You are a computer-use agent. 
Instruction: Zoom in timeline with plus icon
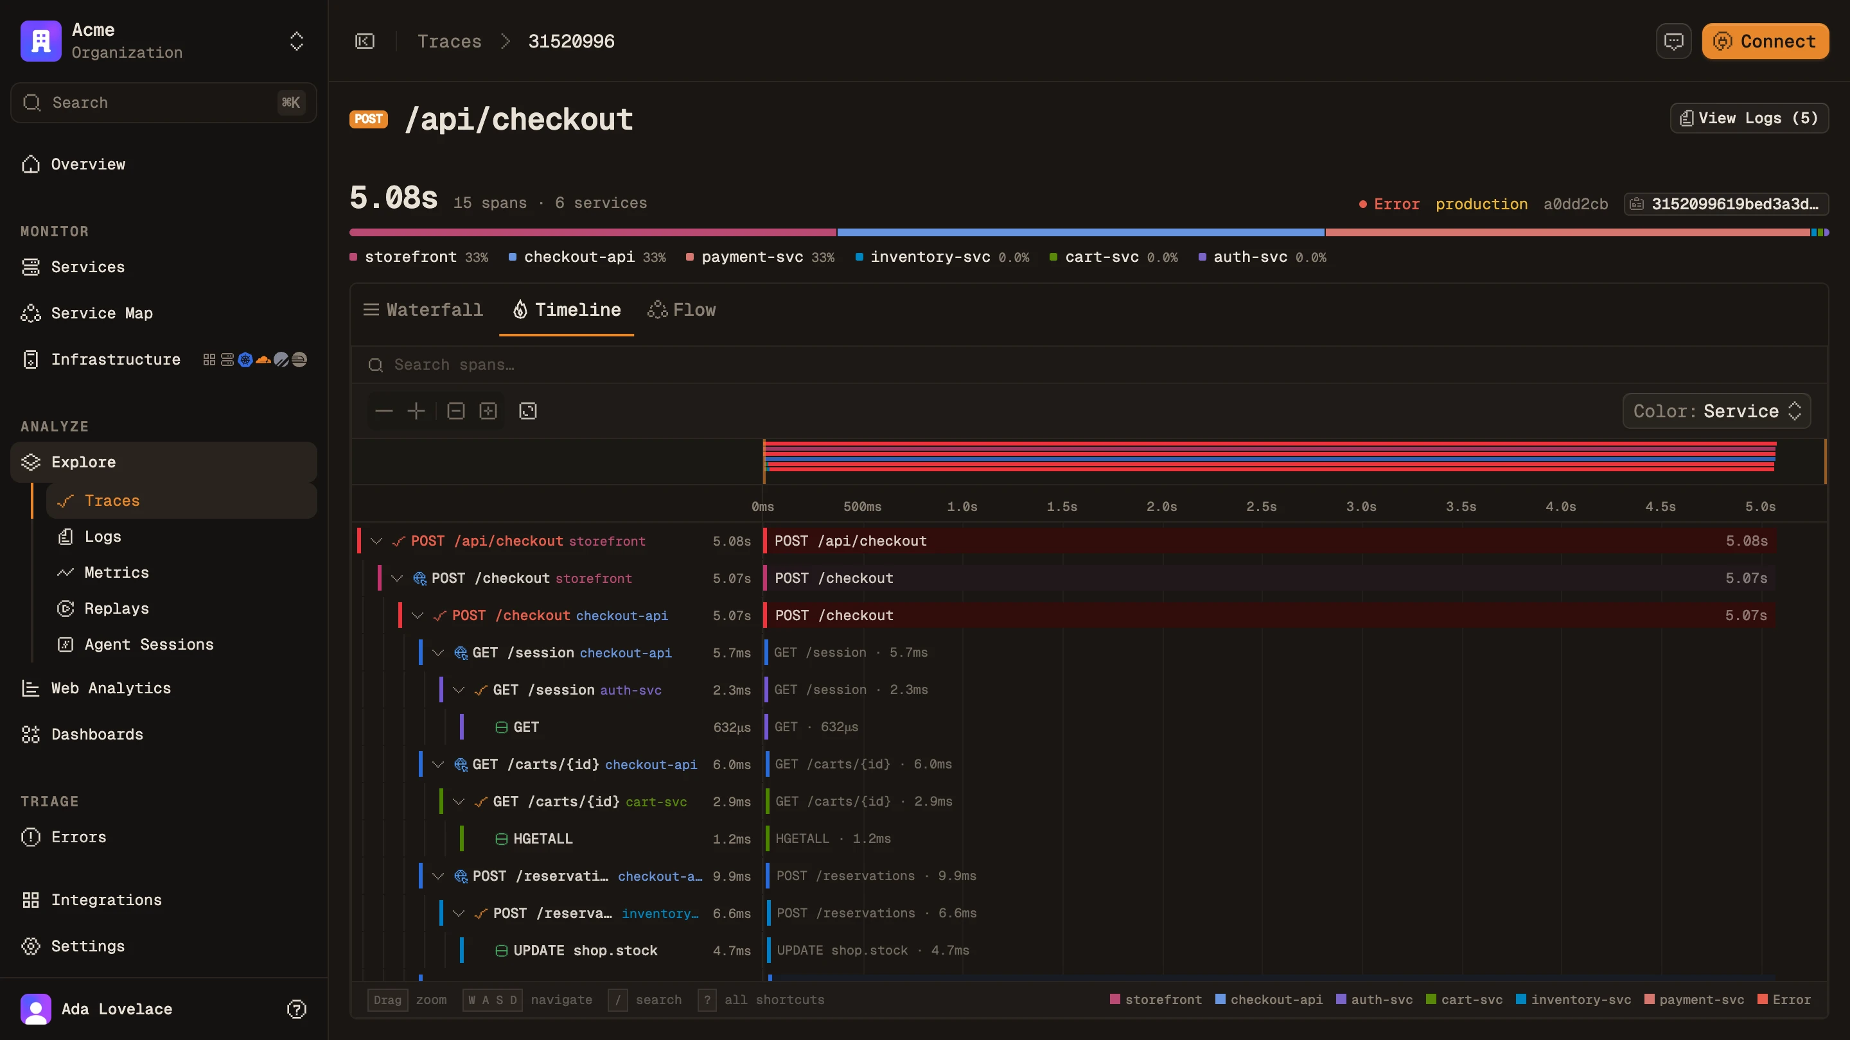tap(416, 411)
